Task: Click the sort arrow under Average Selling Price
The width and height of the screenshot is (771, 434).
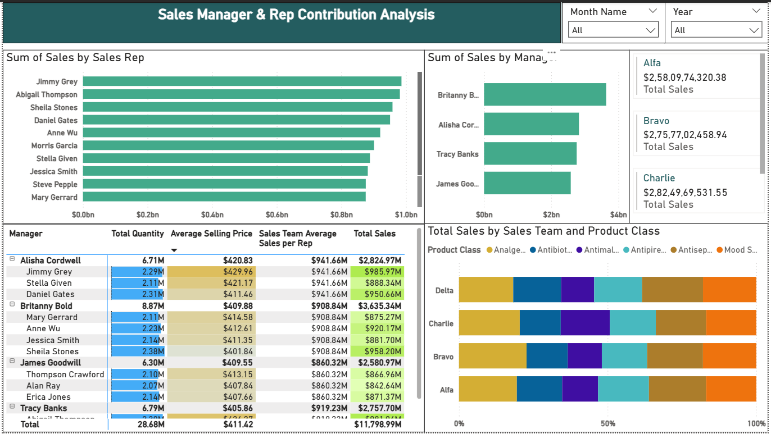Action: 174,250
